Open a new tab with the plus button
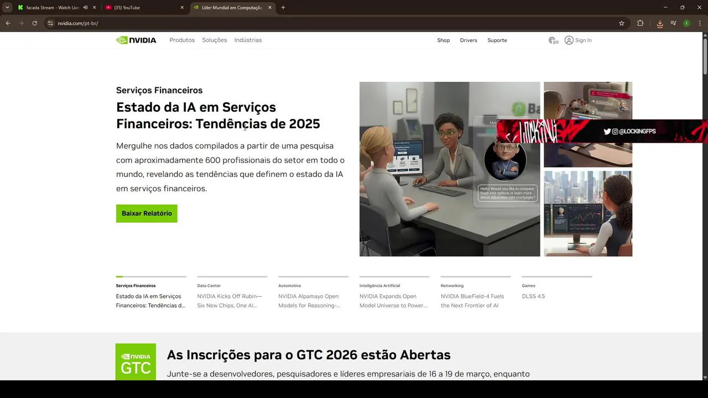708x398 pixels. [283, 8]
